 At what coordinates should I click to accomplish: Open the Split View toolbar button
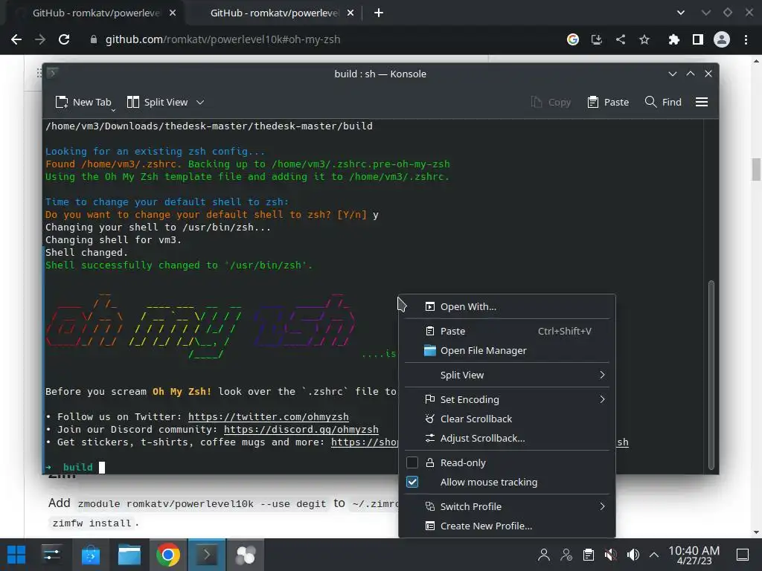coord(157,102)
